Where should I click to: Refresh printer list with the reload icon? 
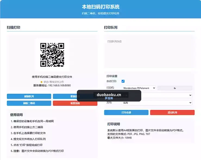click(175, 88)
